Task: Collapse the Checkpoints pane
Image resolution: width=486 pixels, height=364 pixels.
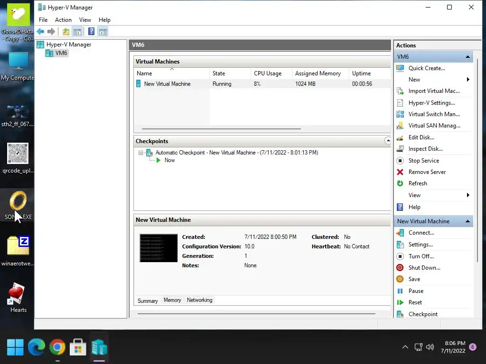Action: [x=387, y=141]
